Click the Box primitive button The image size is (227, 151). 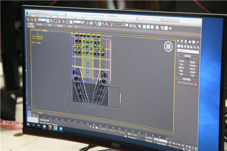182,61
